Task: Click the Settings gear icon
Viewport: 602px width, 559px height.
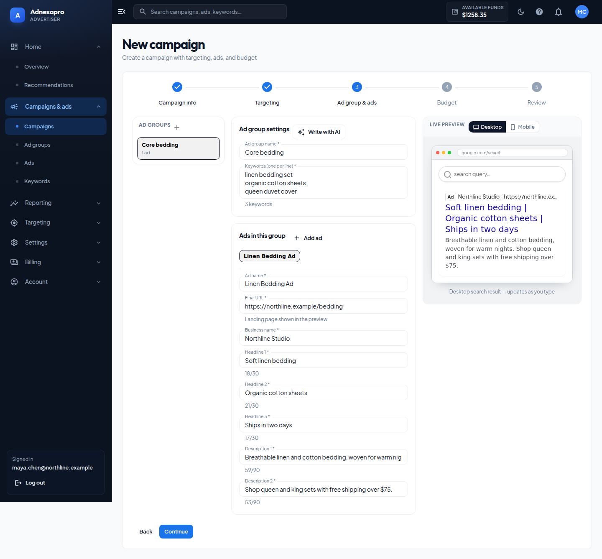Action: (14, 242)
